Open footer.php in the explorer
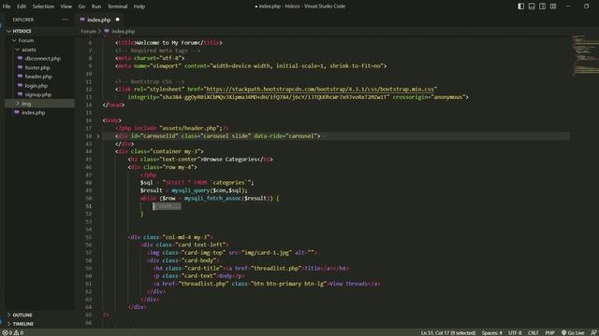The image size is (599, 336). (x=37, y=68)
